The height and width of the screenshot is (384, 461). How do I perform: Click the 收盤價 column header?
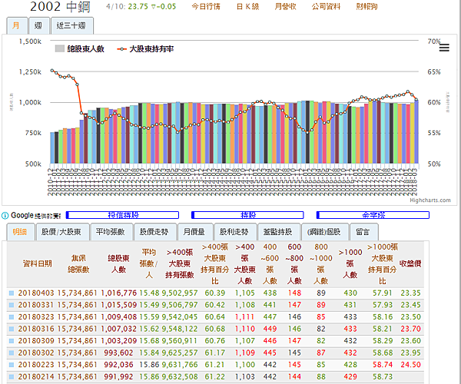[x=410, y=263]
